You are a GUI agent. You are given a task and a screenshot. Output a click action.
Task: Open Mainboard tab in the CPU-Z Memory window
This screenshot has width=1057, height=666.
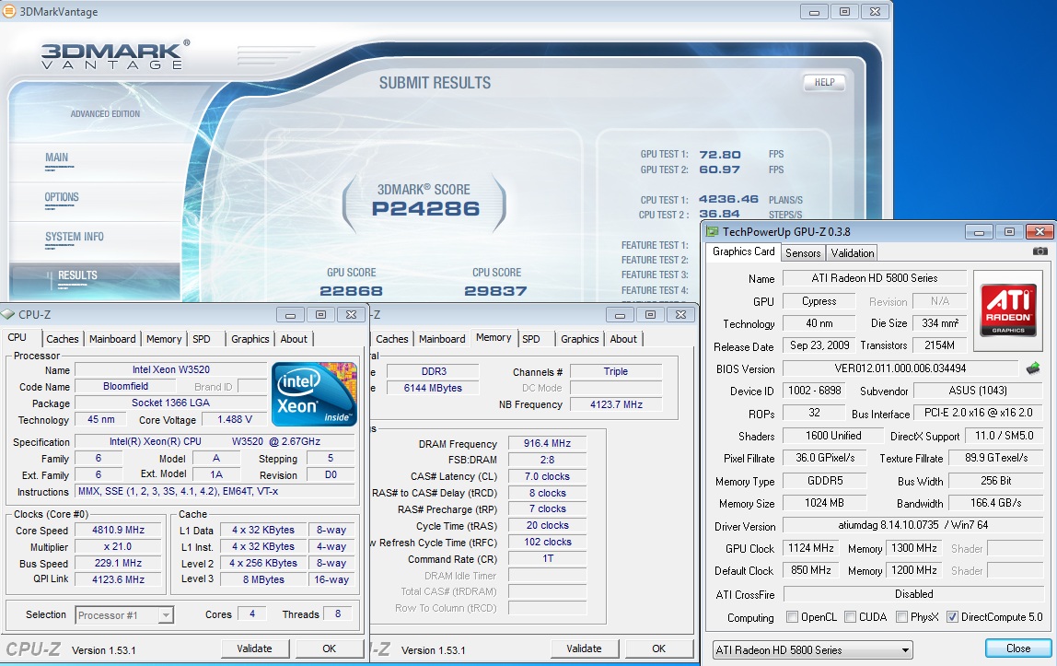(x=442, y=339)
